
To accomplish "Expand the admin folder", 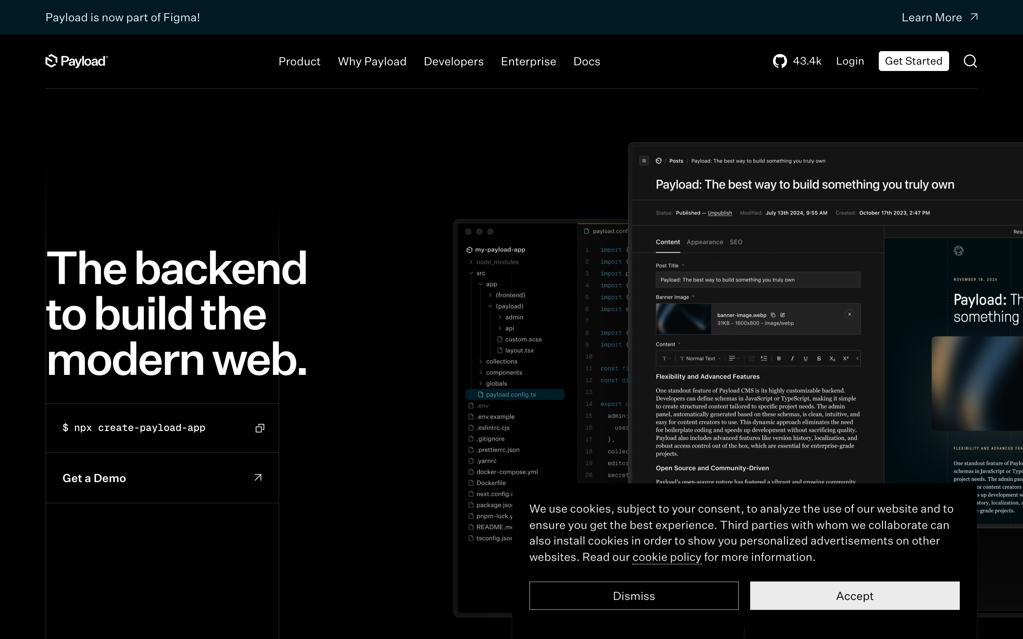I will pos(500,317).
